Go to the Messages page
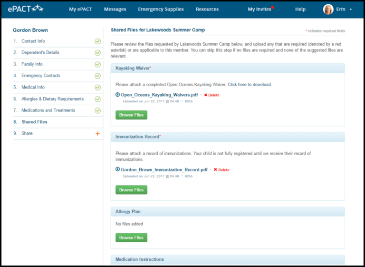The image size is (365, 267). coord(115,10)
